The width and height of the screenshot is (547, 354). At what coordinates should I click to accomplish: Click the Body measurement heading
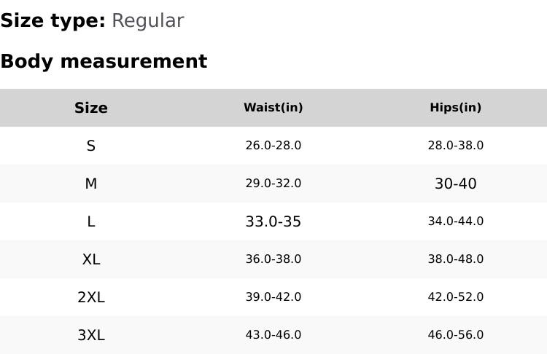104,61
